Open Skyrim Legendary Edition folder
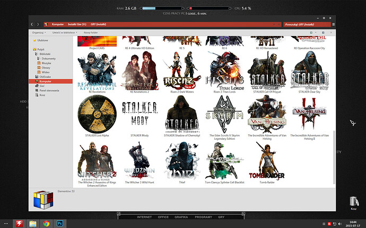Image resolution: width=366 pixels, height=228 pixels. (224, 114)
